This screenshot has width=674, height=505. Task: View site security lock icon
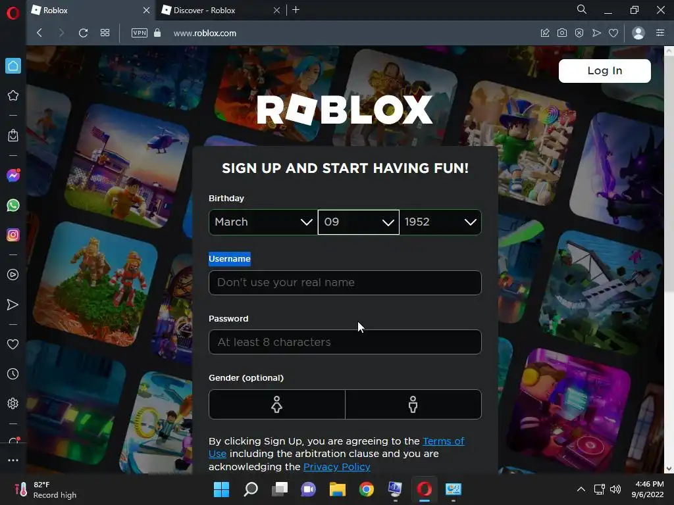coord(157,33)
